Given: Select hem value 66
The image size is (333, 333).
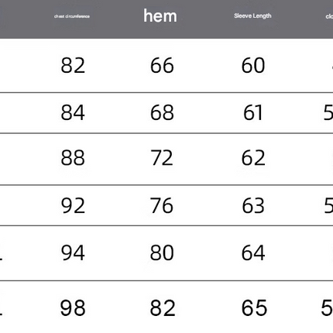Looking at the screenshot, I should coord(162,65).
